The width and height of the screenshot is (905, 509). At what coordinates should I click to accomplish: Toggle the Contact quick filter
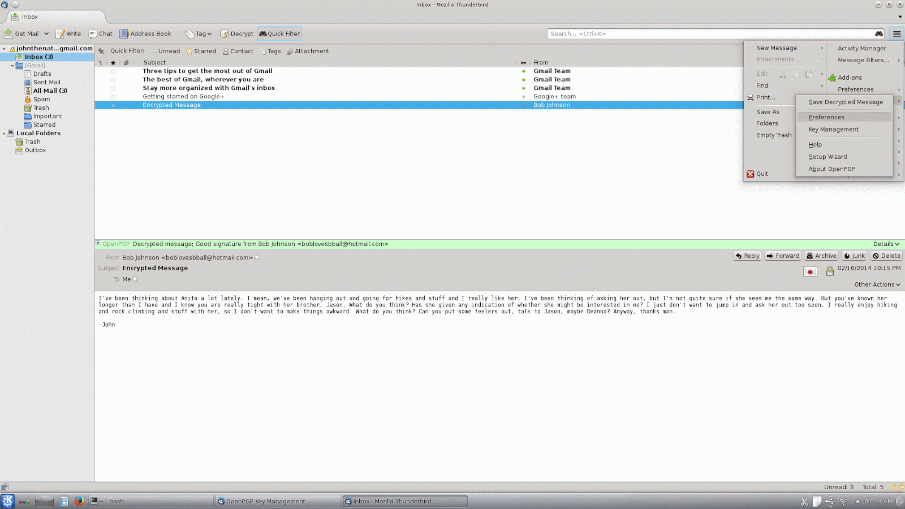click(238, 51)
